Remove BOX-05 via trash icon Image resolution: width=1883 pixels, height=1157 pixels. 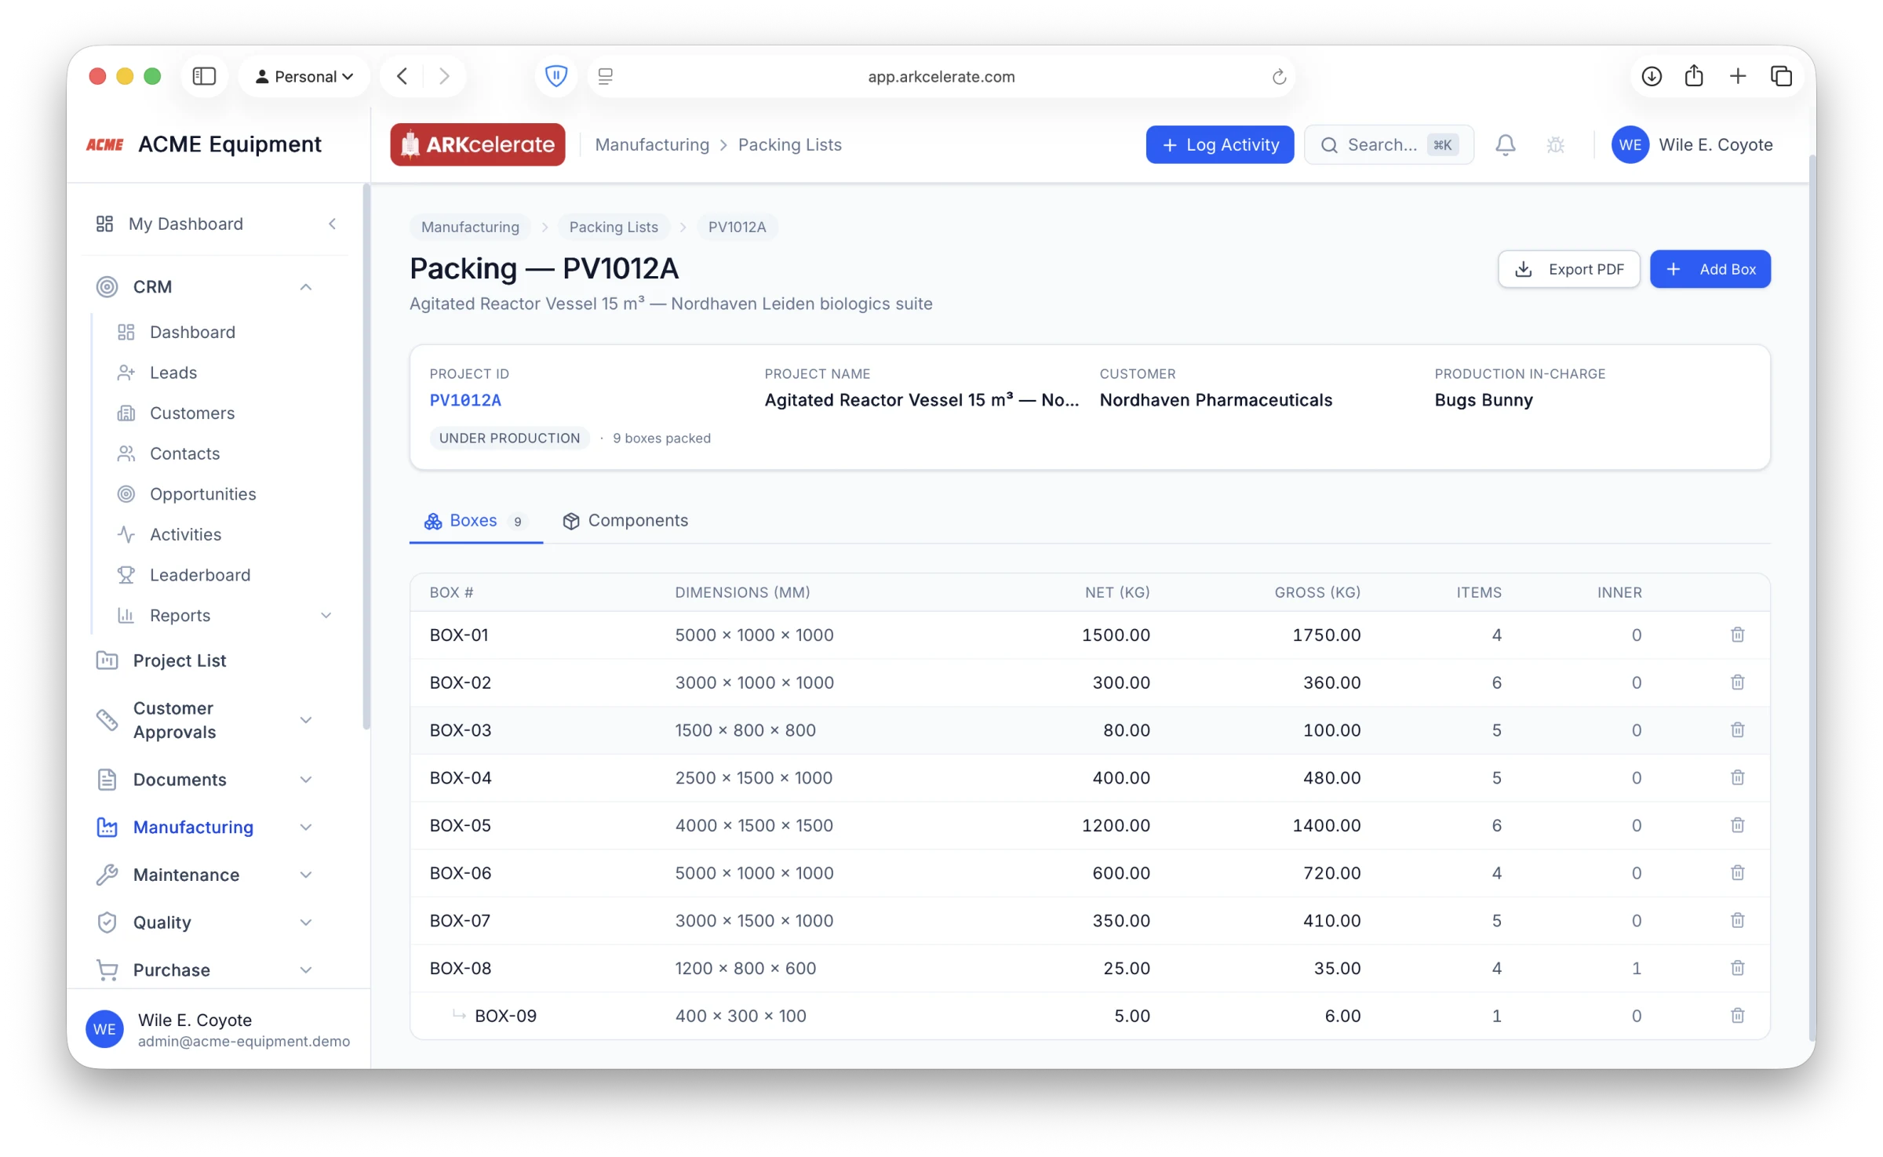coord(1737,825)
